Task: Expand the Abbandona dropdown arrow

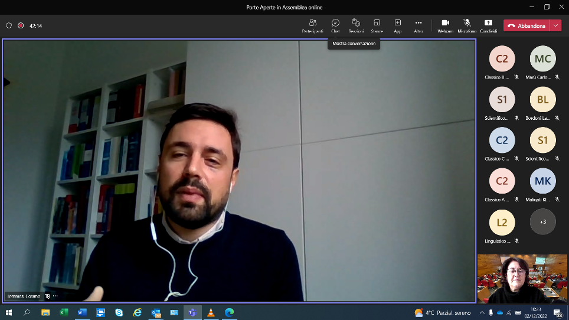Action: tap(555, 25)
